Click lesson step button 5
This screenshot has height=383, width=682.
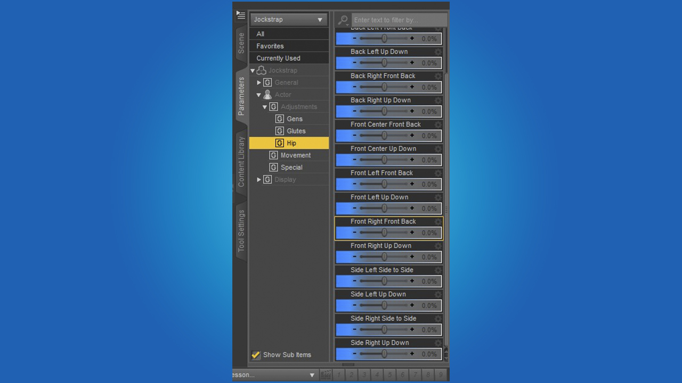pyautogui.click(x=390, y=375)
